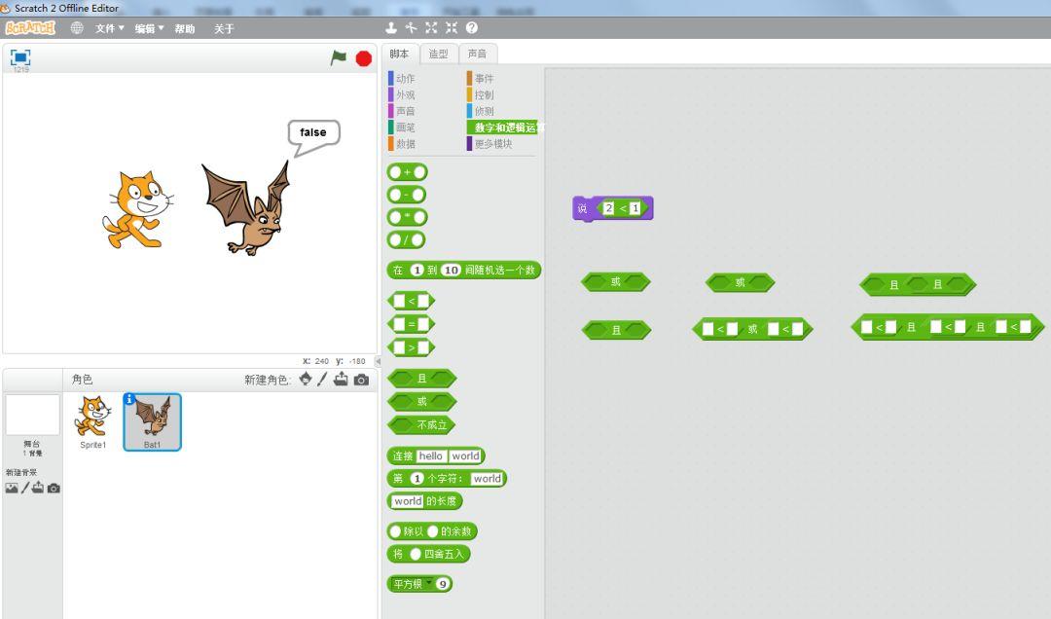1051x619 pixels.
Task: Open the 文件 menu
Action: (x=110, y=28)
